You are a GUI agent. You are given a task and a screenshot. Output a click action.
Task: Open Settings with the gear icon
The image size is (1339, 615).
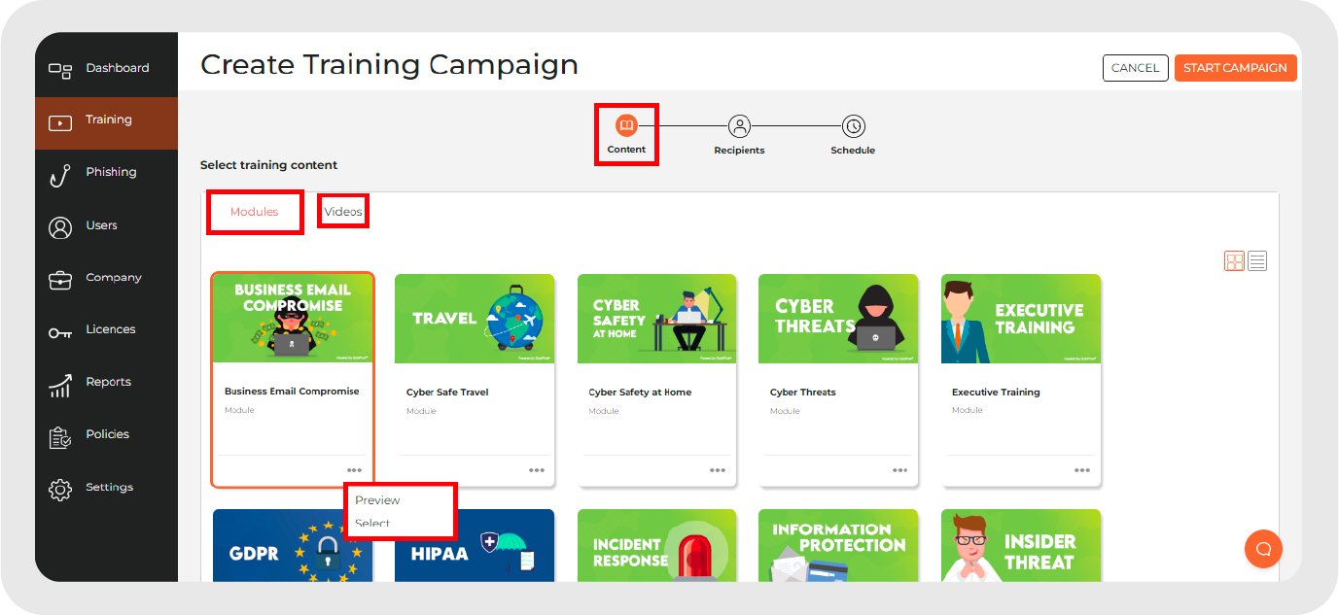(58, 487)
